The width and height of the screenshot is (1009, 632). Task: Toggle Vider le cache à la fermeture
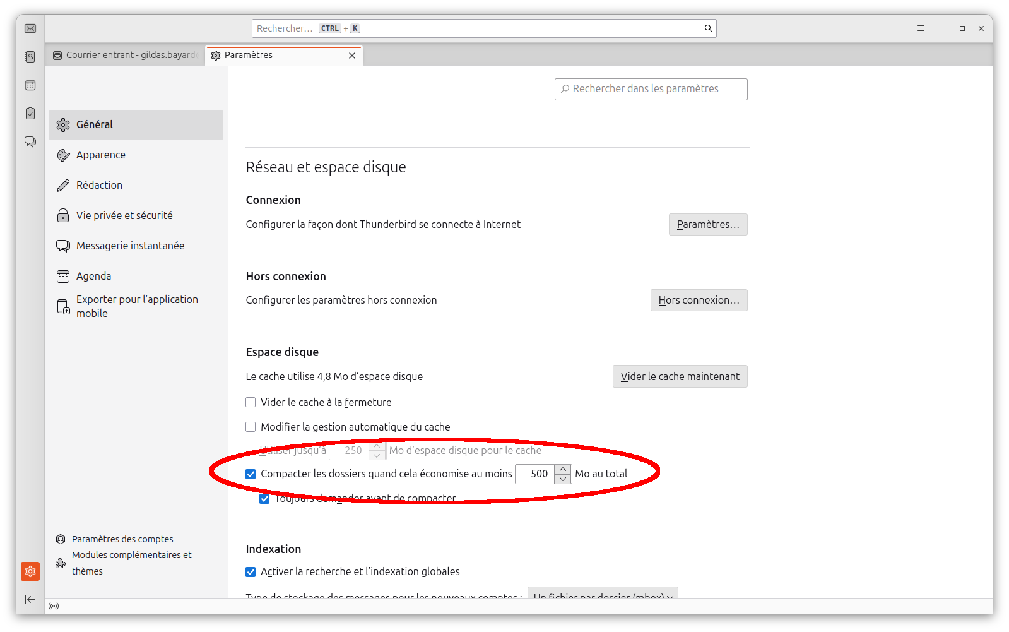(x=251, y=403)
